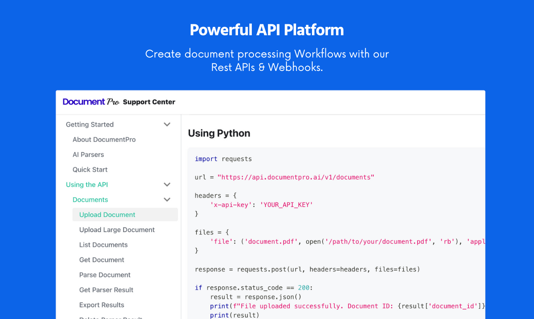Open About DocumentPro page

(x=104, y=140)
